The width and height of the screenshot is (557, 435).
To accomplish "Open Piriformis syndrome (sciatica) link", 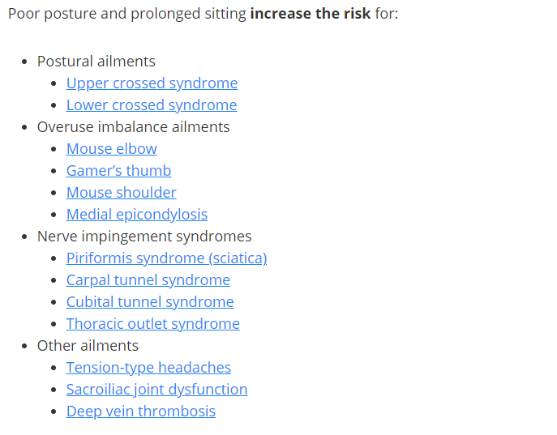I will pyautogui.click(x=166, y=258).
